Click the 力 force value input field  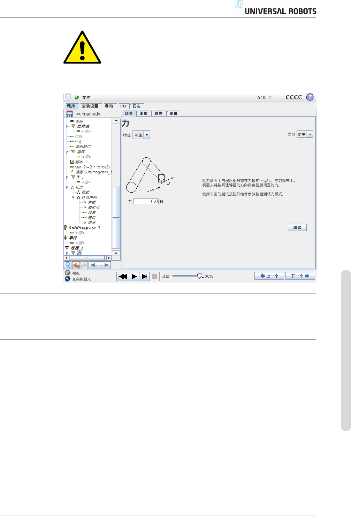(146, 201)
